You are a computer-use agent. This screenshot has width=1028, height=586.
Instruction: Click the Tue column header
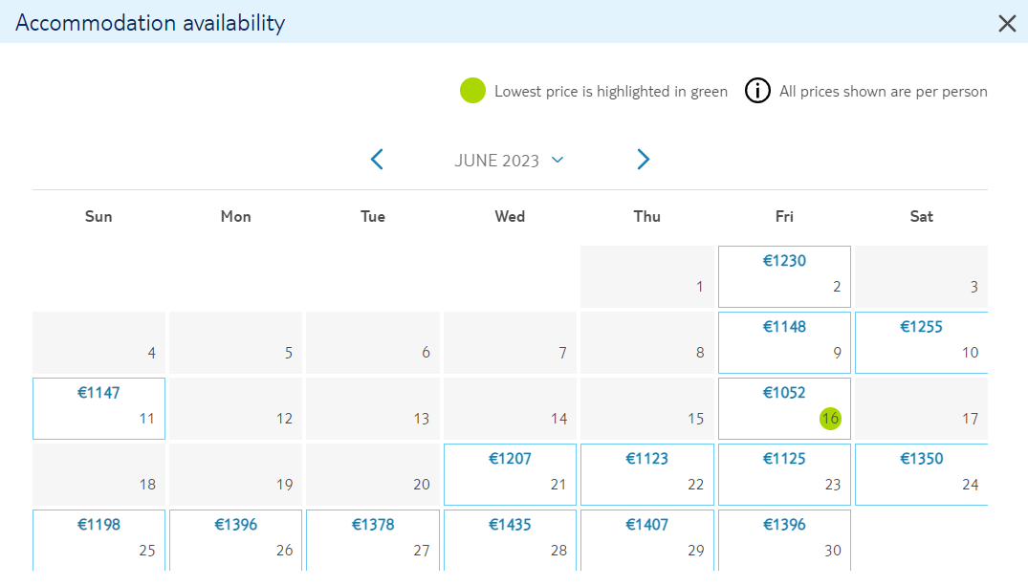point(372,216)
